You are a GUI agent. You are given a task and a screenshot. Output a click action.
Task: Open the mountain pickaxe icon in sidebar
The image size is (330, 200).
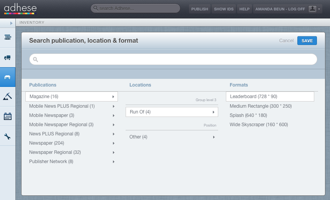(x=8, y=97)
